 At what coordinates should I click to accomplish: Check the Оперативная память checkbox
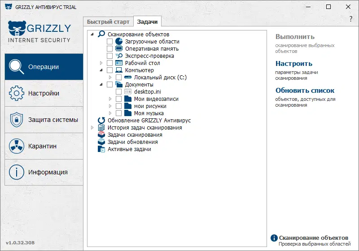pyautogui.click(x=109, y=48)
